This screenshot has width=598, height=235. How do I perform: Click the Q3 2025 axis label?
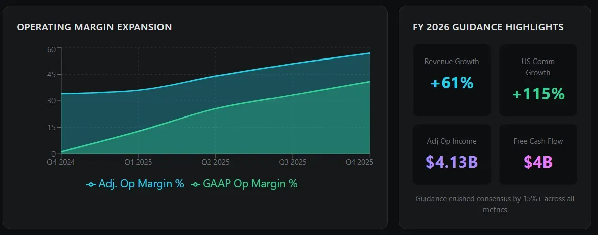click(x=293, y=162)
